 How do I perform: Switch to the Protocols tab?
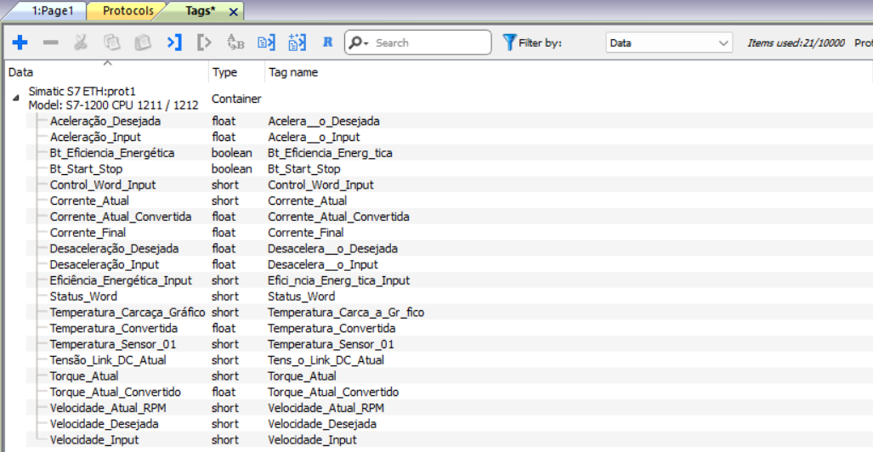pyautogui.click(x=128, y=11)
